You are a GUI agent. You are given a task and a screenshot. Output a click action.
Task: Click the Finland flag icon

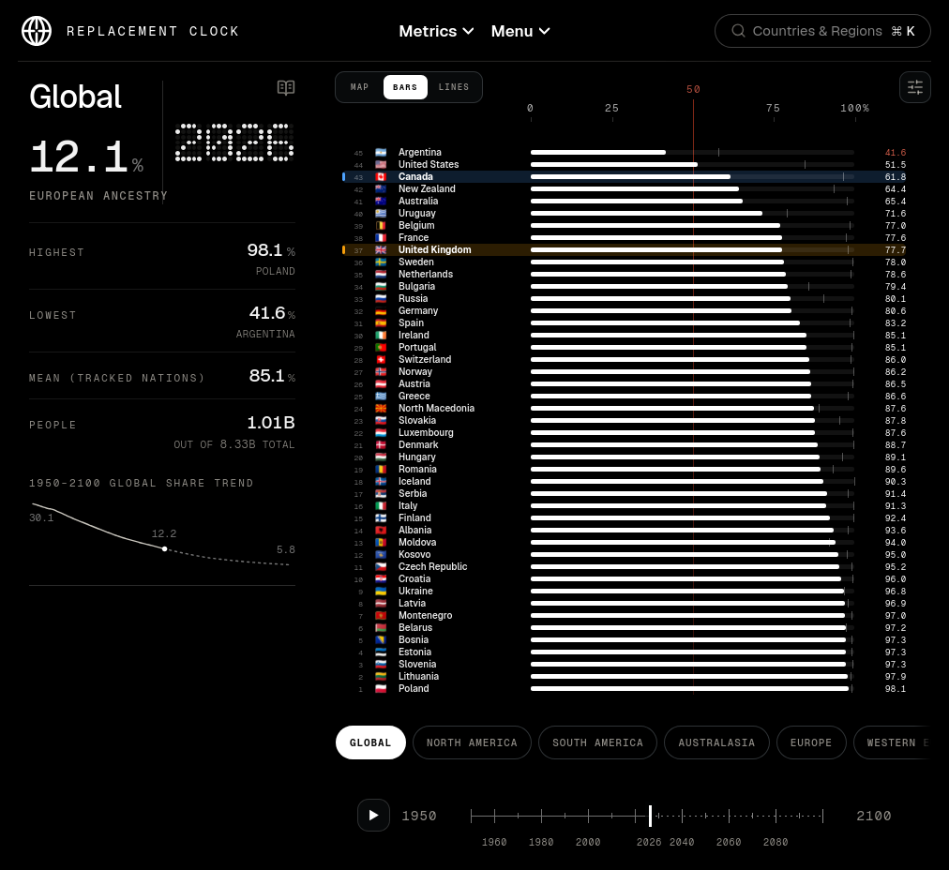[381, 517]
